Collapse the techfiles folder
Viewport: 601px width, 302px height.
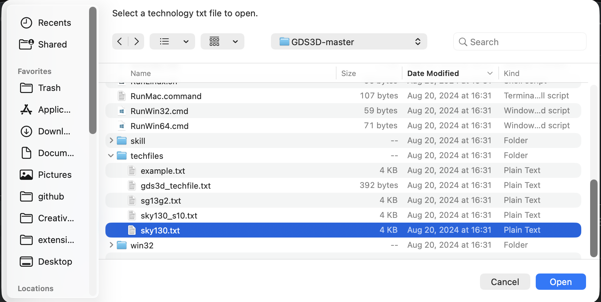pyautogui.click(x=111, y=156)
